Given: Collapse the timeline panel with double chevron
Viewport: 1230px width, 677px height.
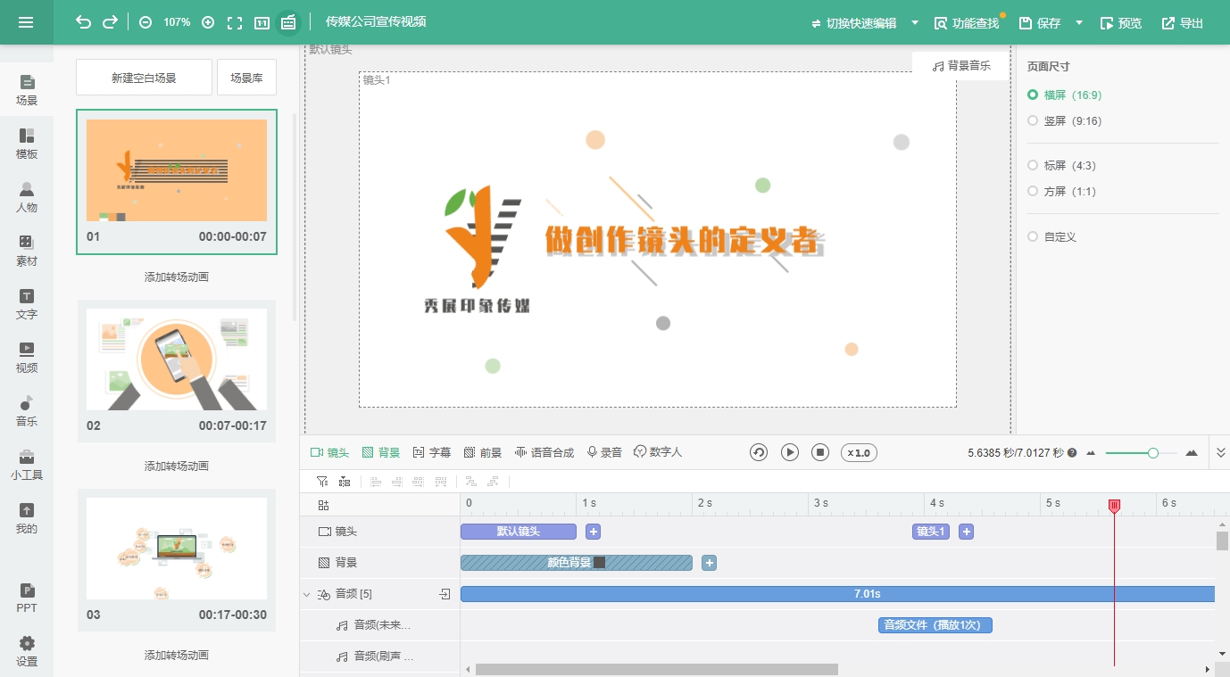Looking at the screenshot, I should click(x=1221, y=453).
